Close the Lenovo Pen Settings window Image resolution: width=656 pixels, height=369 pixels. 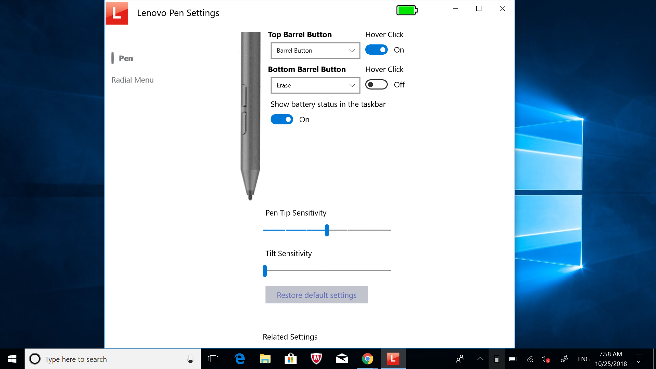[502, 9]
